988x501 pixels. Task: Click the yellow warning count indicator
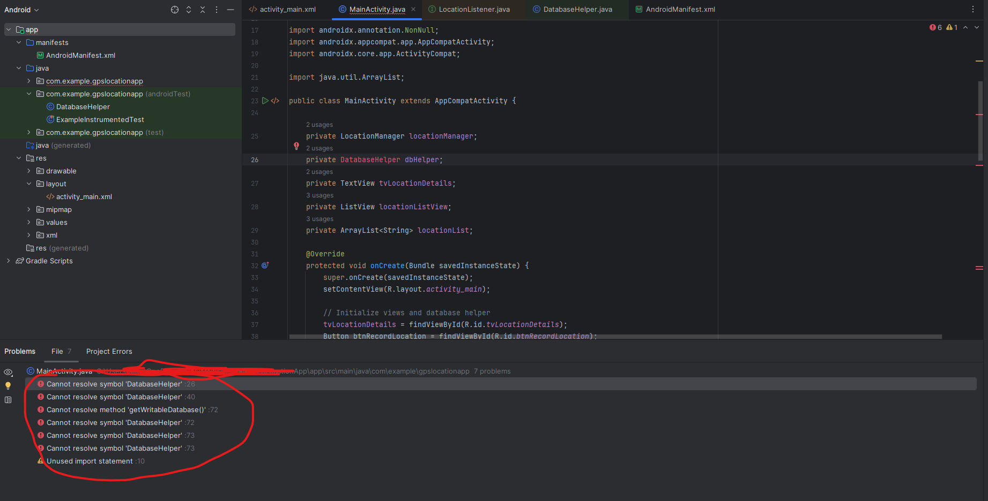[952, 27]
